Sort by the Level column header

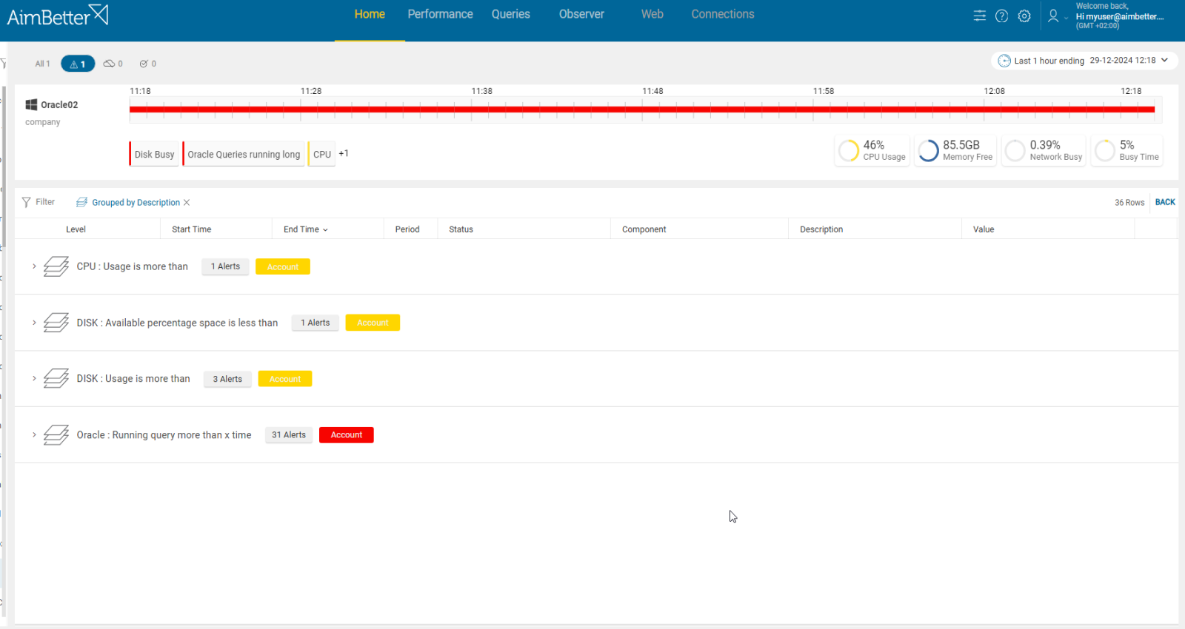(x=76, y=229)
